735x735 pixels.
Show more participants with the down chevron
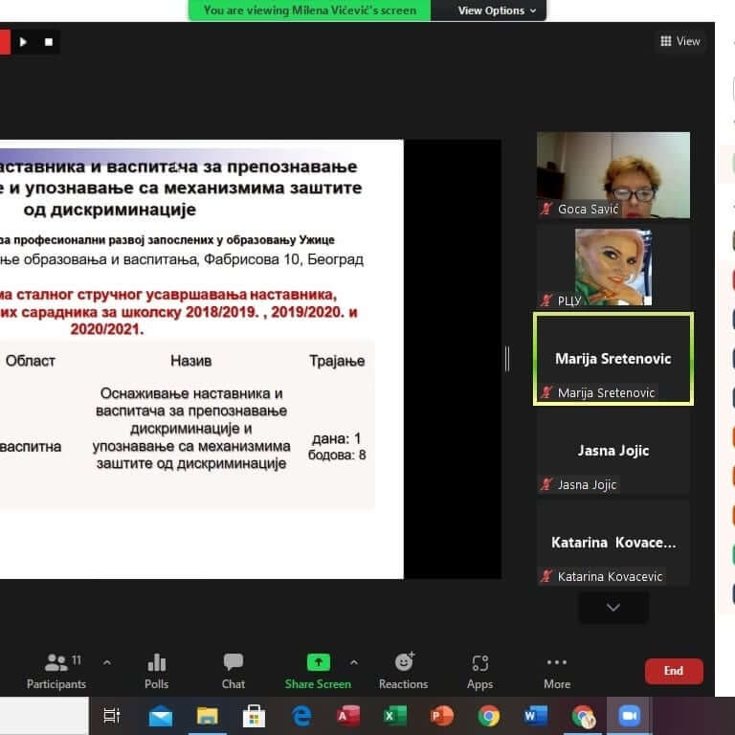[x=613, y=607]
